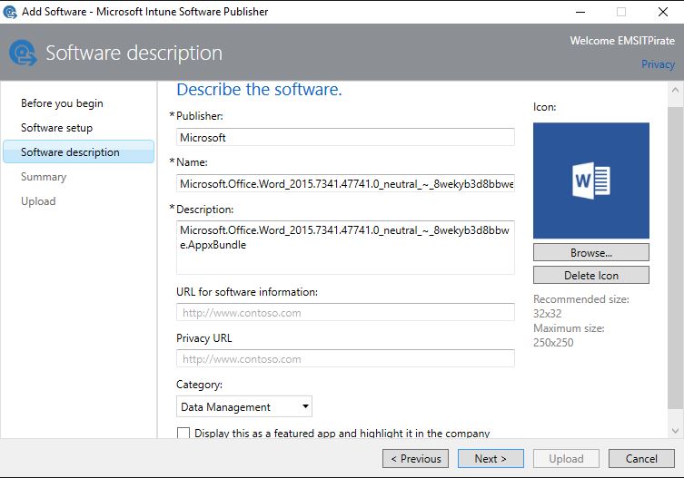Click the Software description header logo icon
The image size is (684, 478).
[23, 53]
